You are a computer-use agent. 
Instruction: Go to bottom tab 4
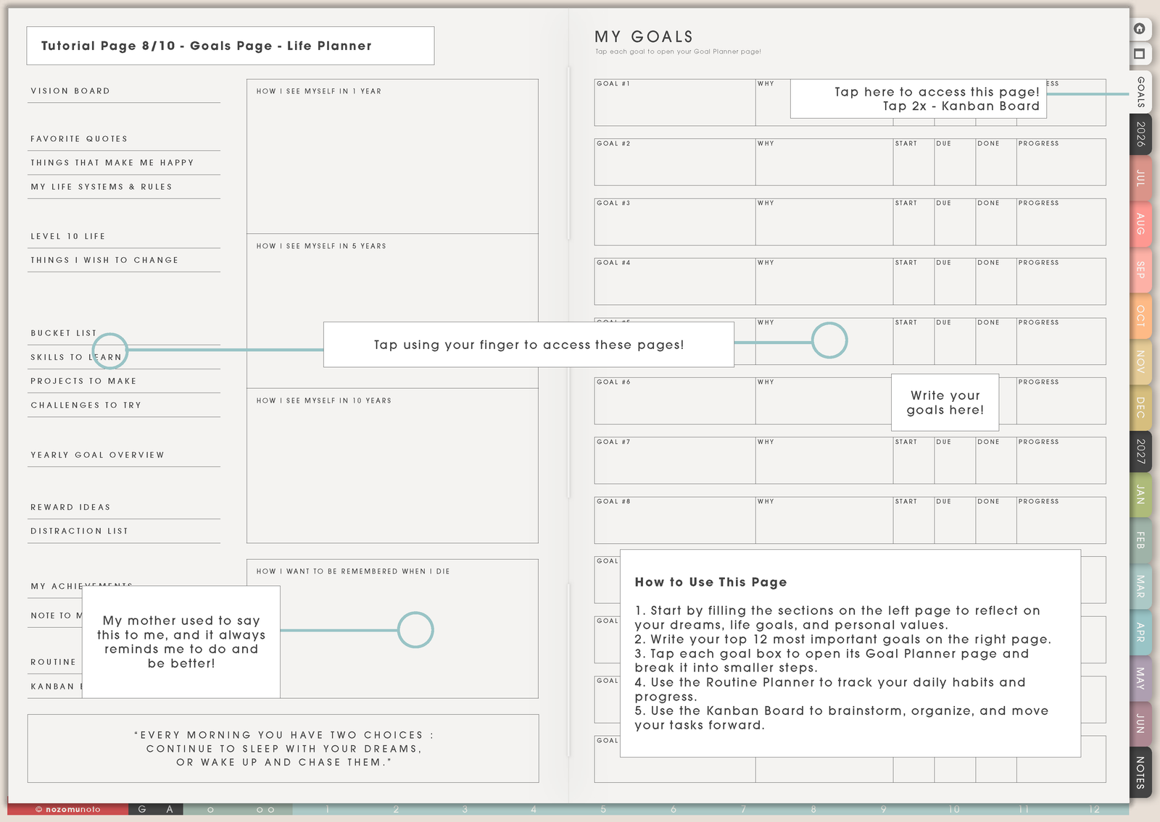(x=534, y=809)
